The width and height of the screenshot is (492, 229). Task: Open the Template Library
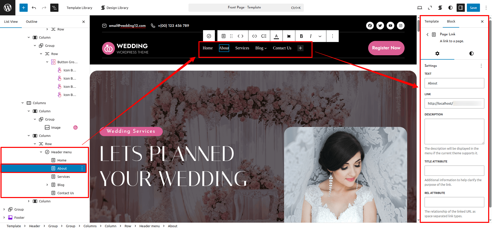pyautogui.click(x=79, y=8)
